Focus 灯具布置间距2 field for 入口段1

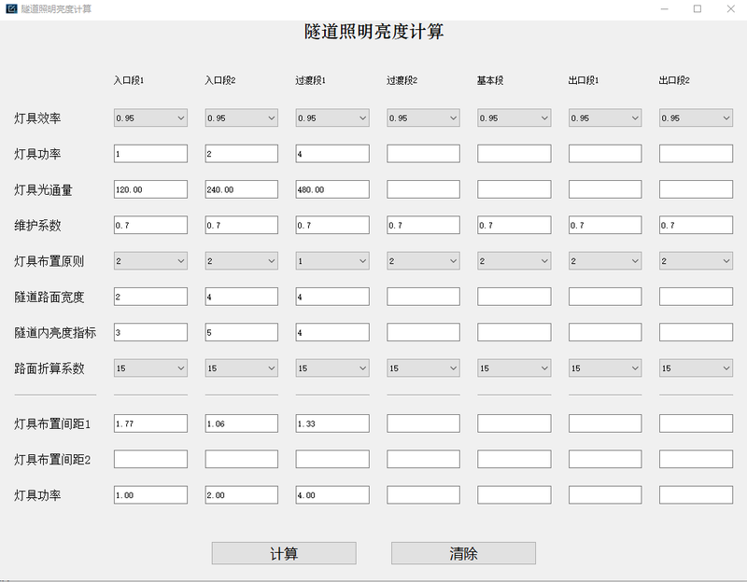pos(150,459)
